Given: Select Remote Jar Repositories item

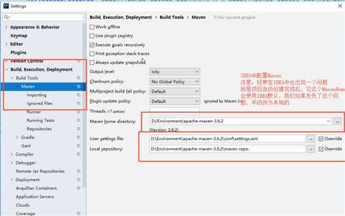Looking at the screenshot, I should click(x=40, y=171).
